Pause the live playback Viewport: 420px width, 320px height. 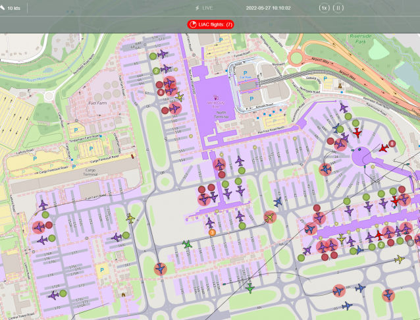click(337, 8)
